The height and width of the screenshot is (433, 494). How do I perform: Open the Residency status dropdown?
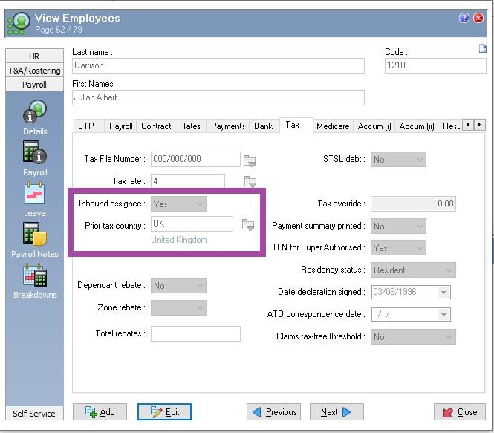tap(448, 270)
